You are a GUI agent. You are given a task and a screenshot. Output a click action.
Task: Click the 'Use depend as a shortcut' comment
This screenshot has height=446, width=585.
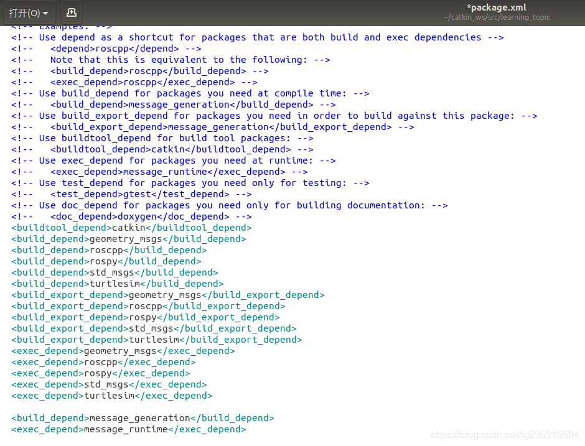258,37
